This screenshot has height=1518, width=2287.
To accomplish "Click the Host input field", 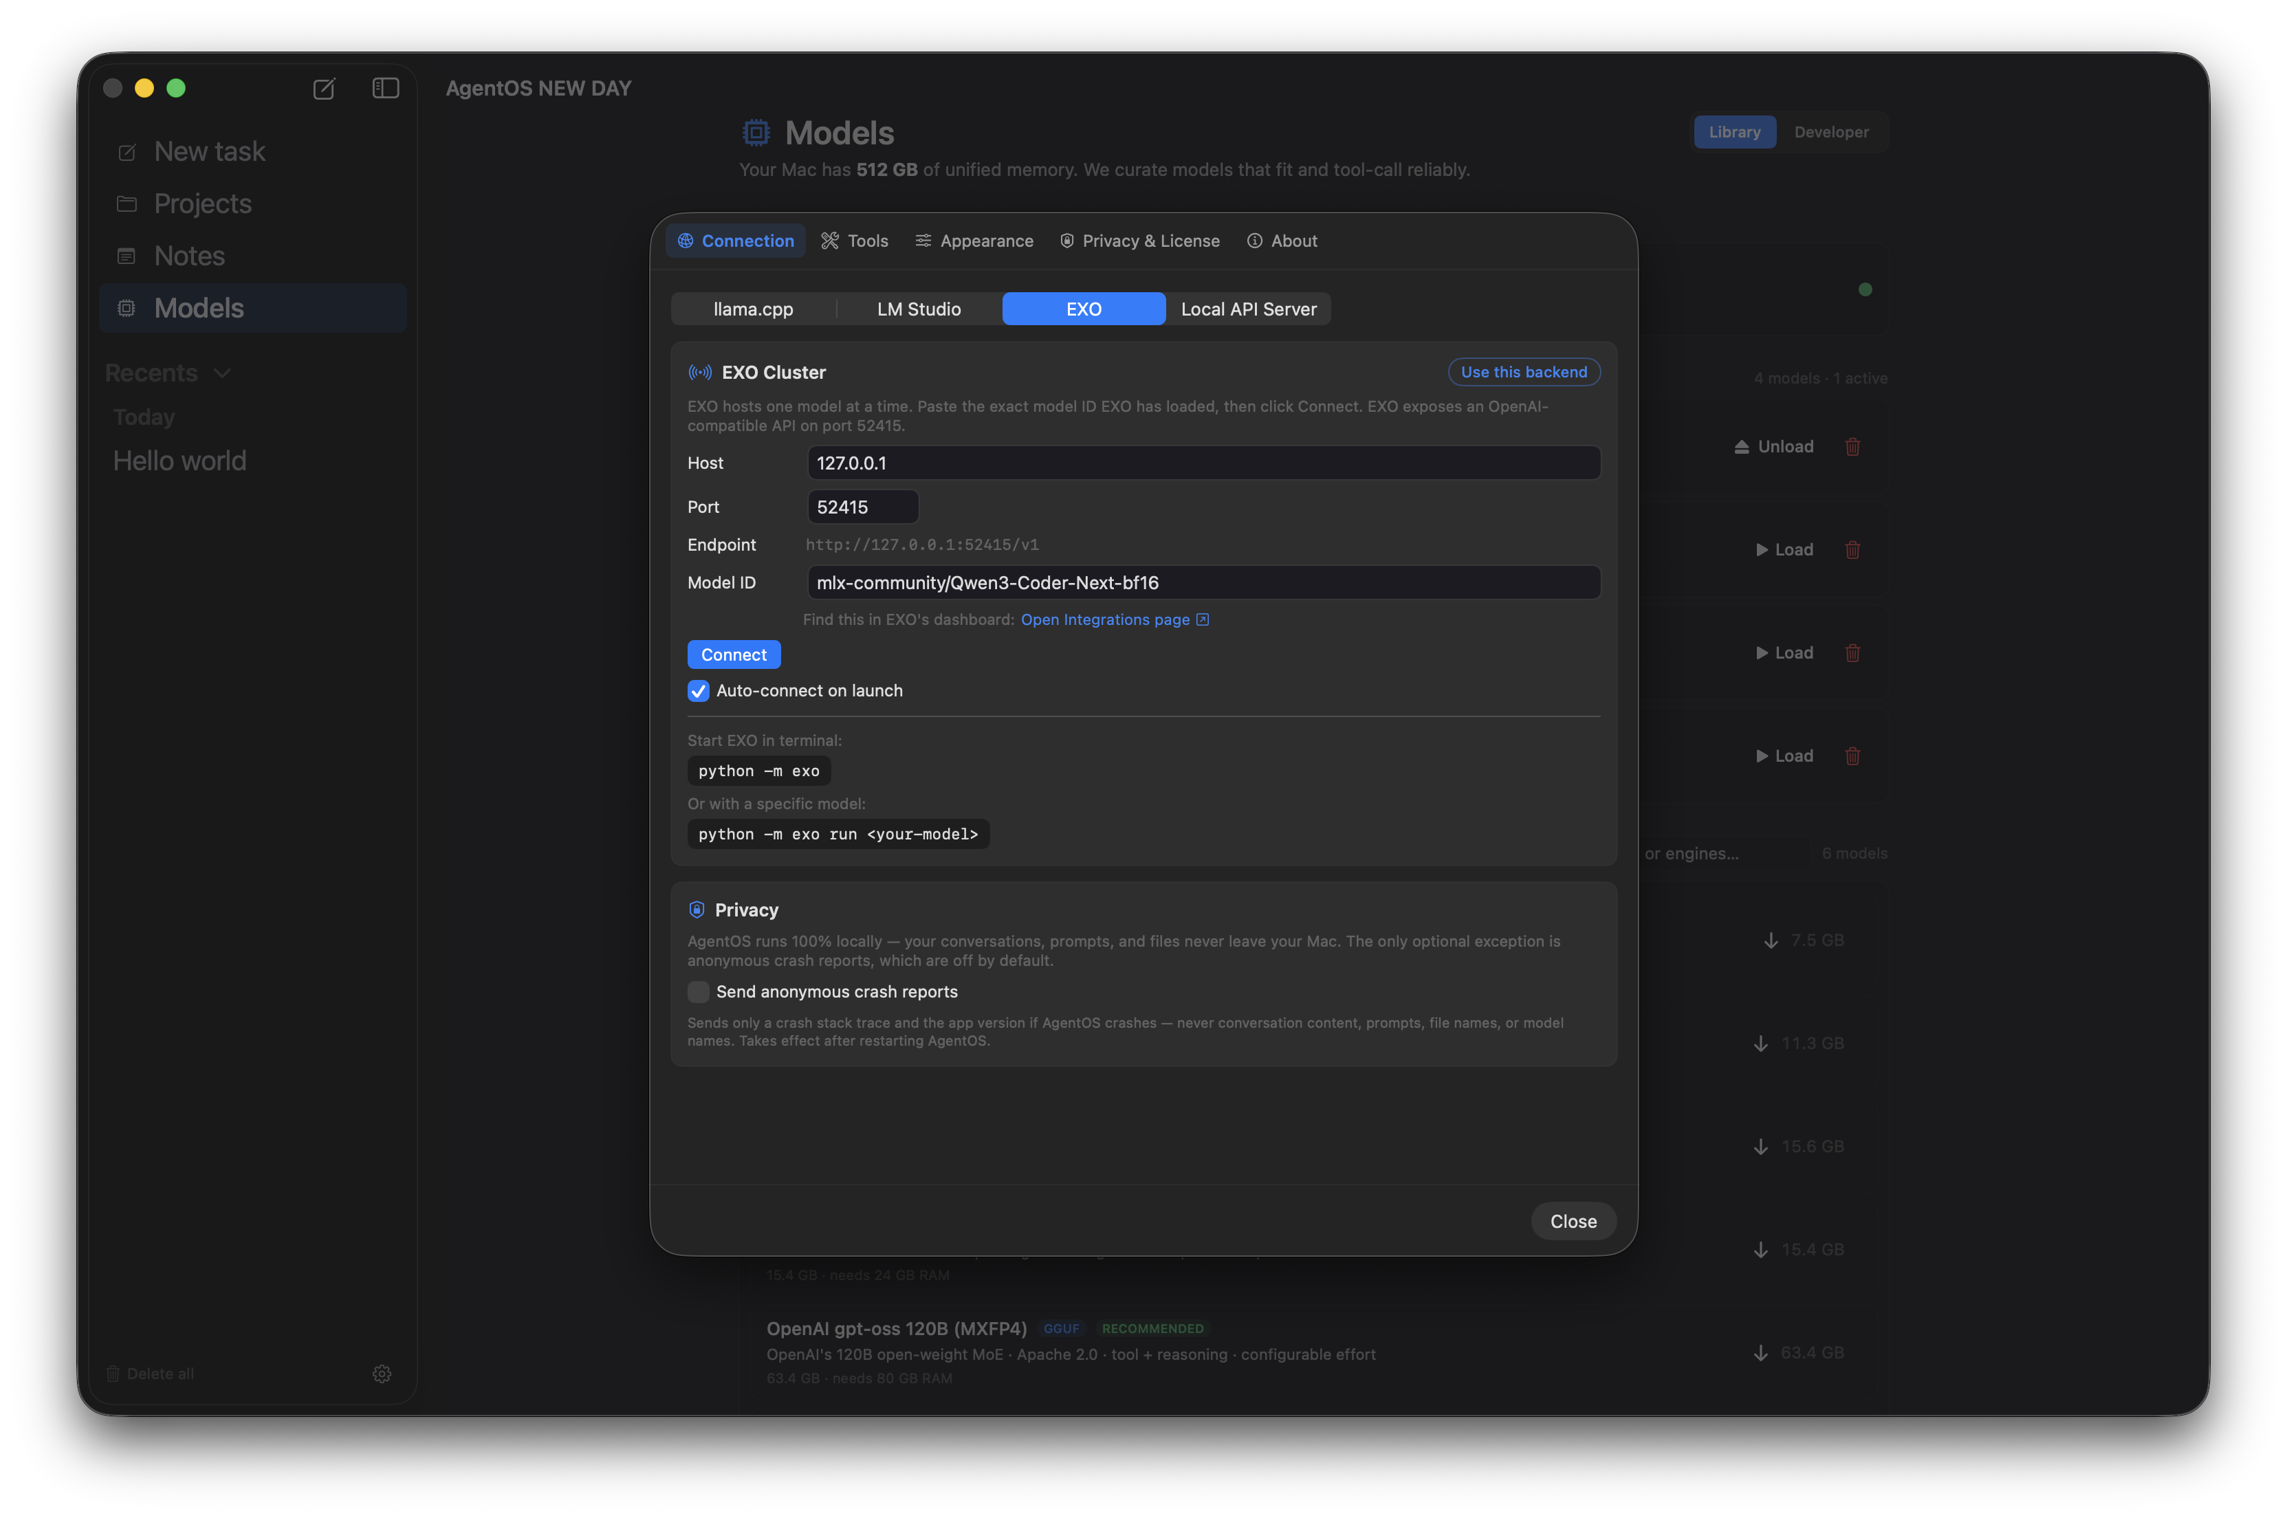I will tap(1203, 463).
